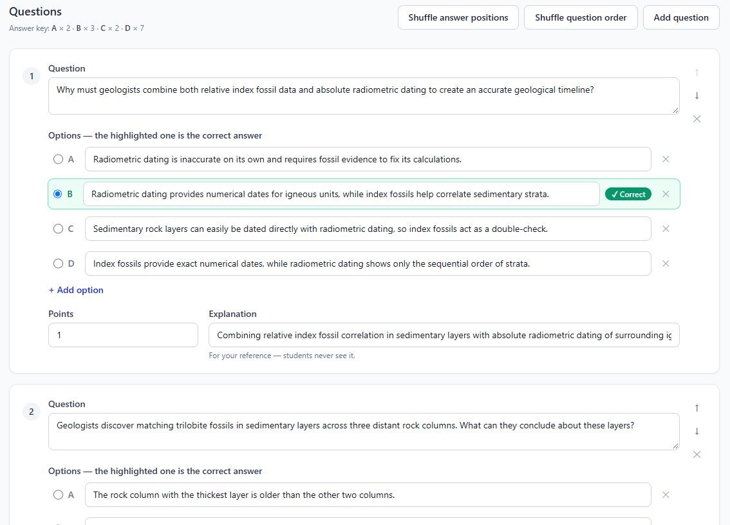Edit question 2 text about trilobite fossils
The height and width of the screenshot is (525, 730).
point(364,432)
